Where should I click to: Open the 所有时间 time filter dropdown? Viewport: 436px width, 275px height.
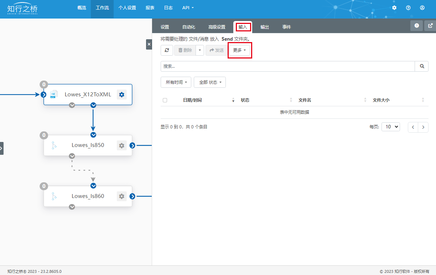pyautogui.click(x=176, y=82)
